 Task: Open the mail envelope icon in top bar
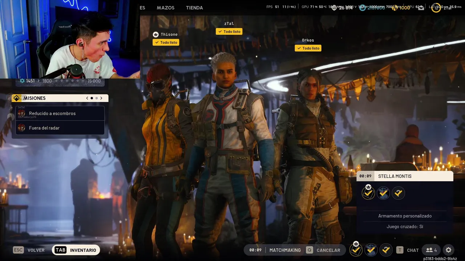(421, 8)
